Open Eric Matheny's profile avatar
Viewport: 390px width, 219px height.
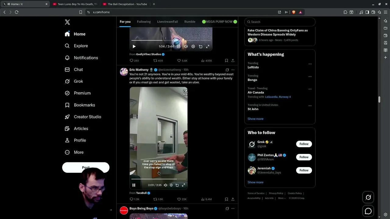point(124,72)
